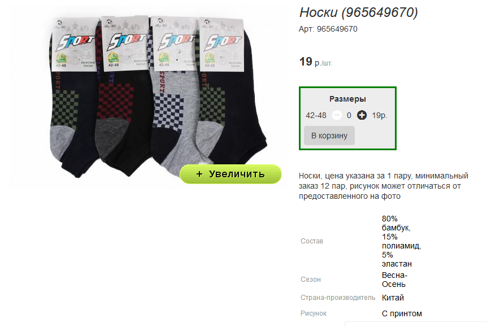Image resolution: width=487 pixels, height=327 pixels.
Task: Click the article number Арт: 965649670
Action: click(x=328, y=29)
